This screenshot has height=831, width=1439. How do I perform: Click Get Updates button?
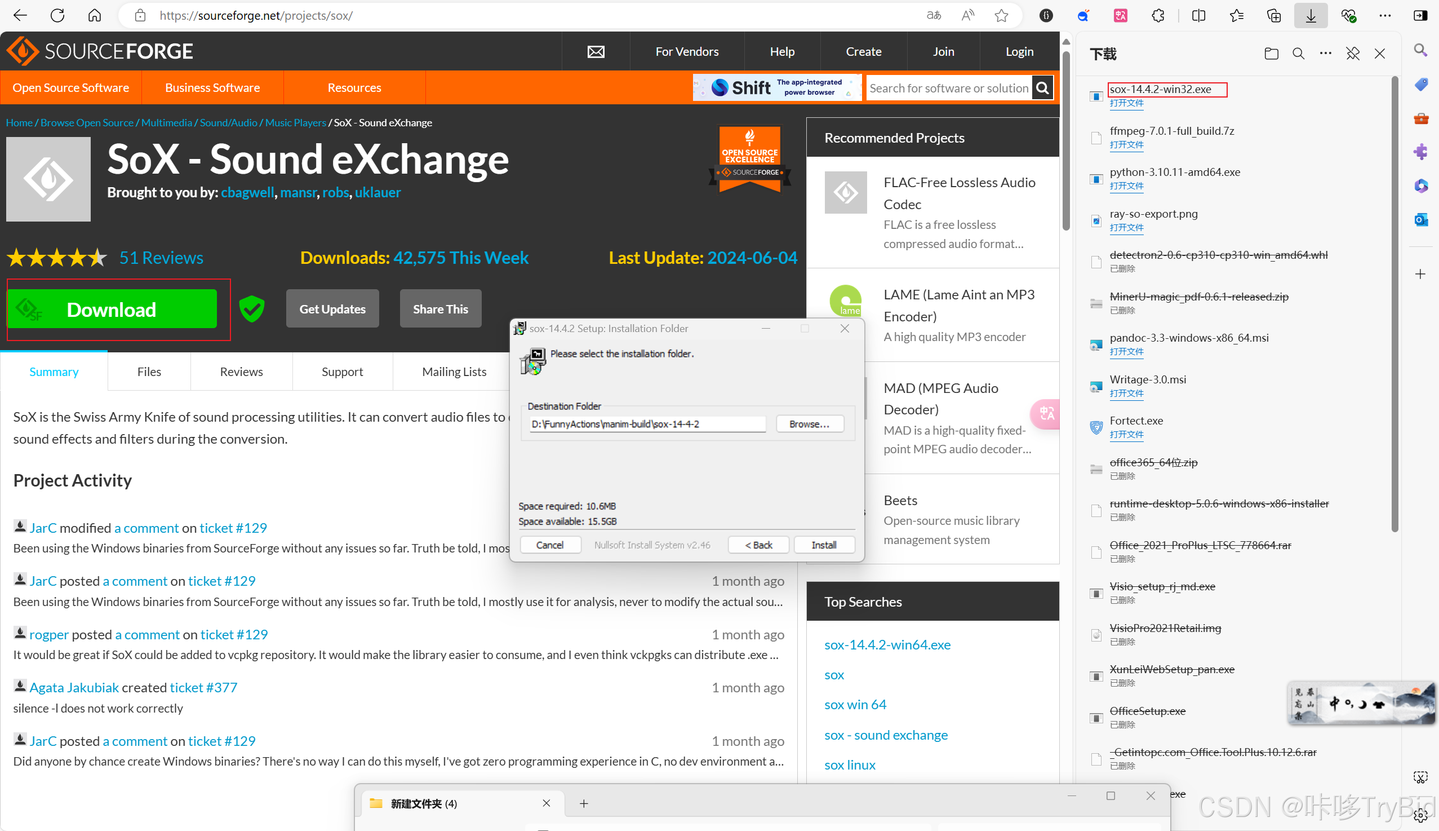coord(332,309)
